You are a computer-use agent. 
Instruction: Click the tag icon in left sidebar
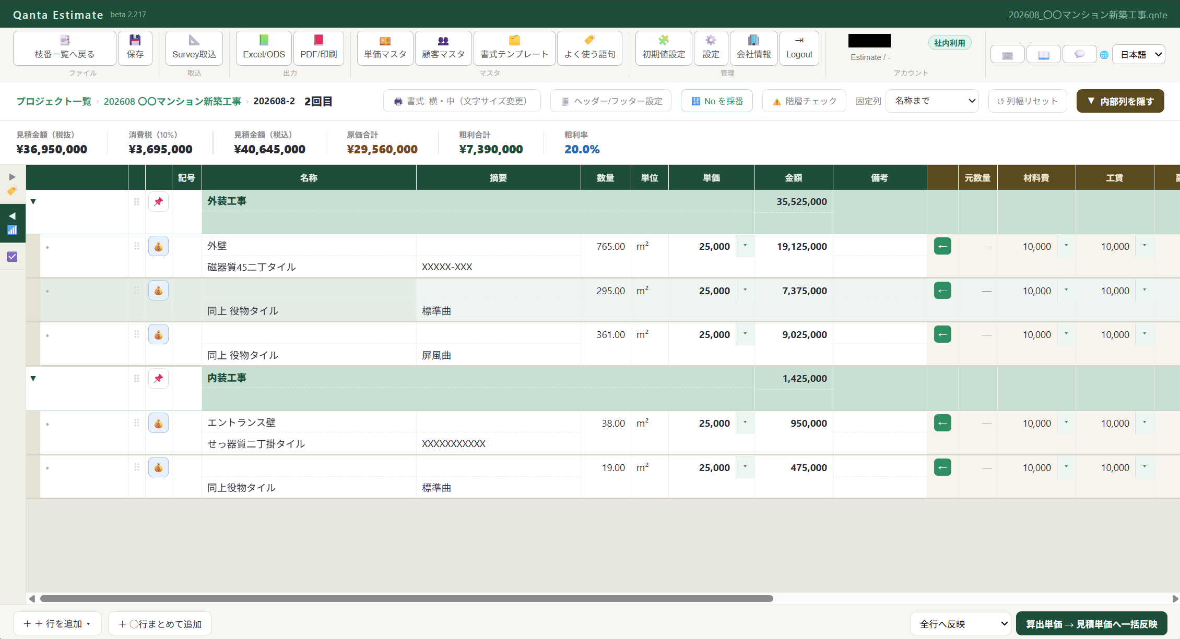tap(12, 191)
